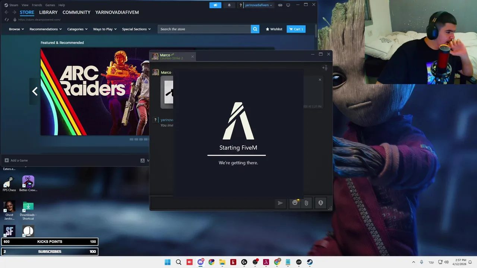Click the store URL address text

(x=40, y=19)
